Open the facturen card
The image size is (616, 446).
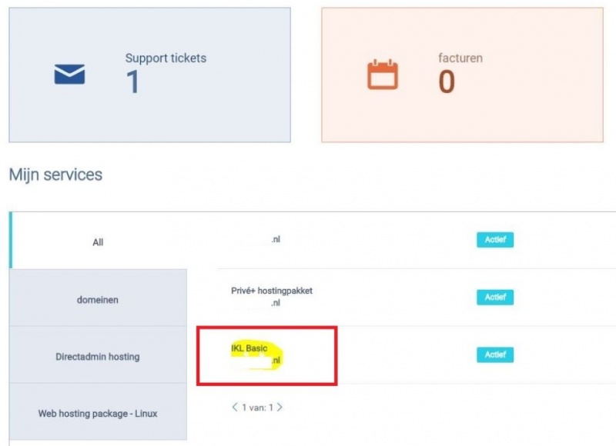(x=463, y=75)
